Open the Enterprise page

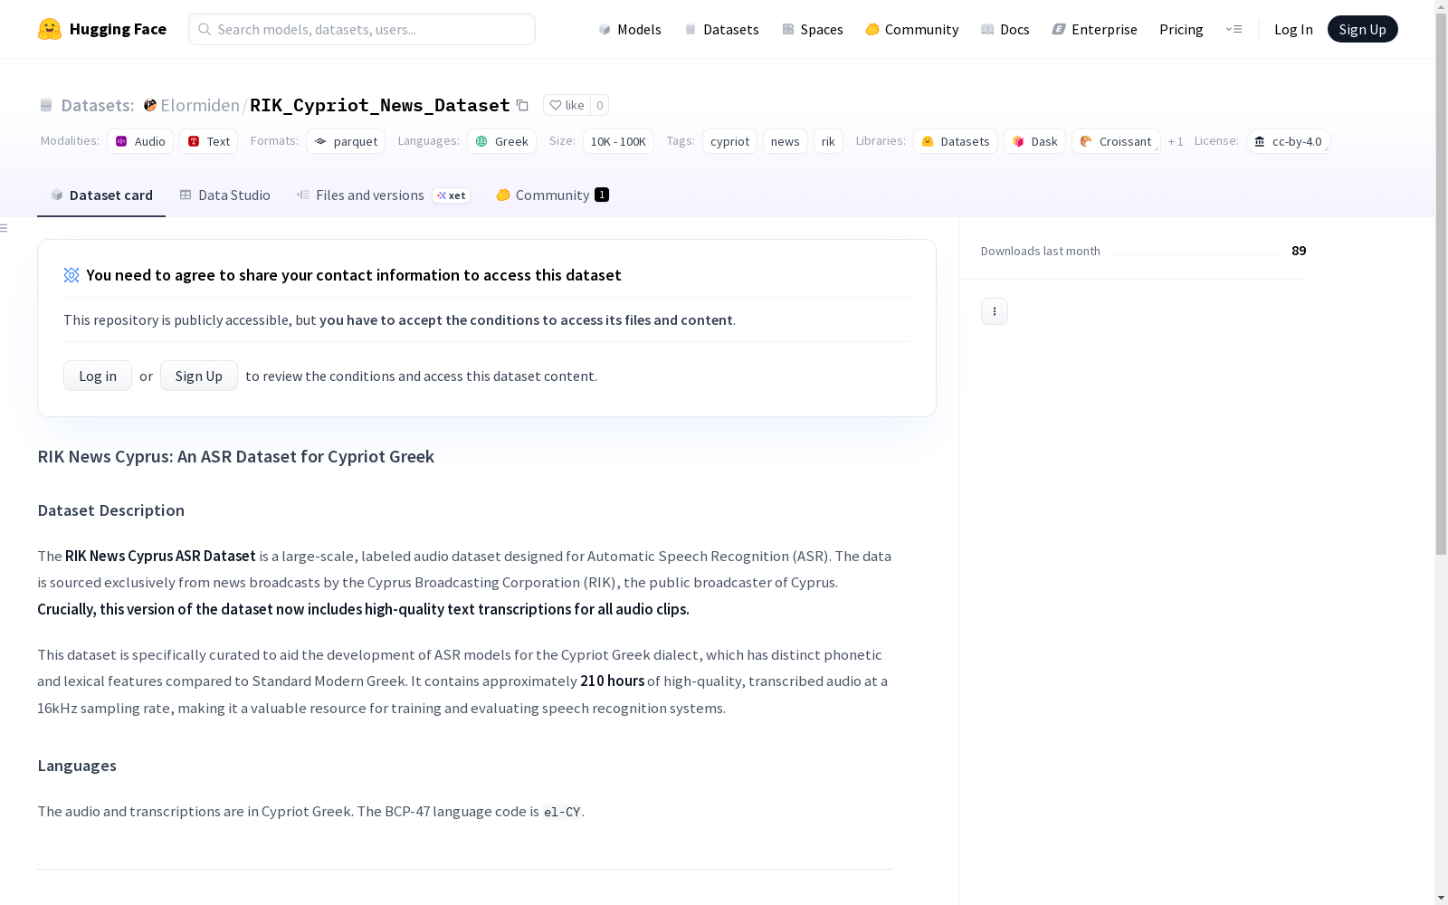click(x=1095, y=29)
